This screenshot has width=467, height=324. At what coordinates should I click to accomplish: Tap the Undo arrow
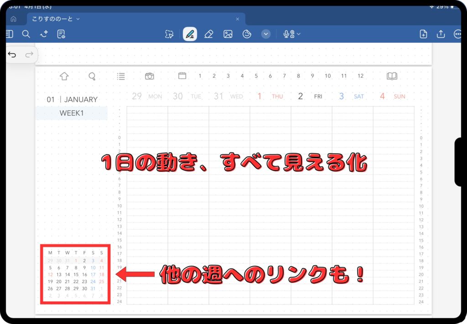pos(12,55)
